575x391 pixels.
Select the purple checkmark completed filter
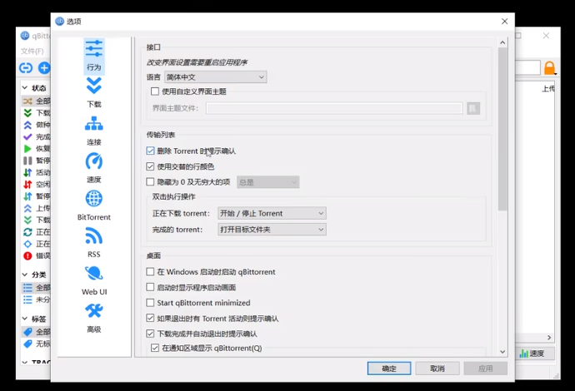pos(27,137)
